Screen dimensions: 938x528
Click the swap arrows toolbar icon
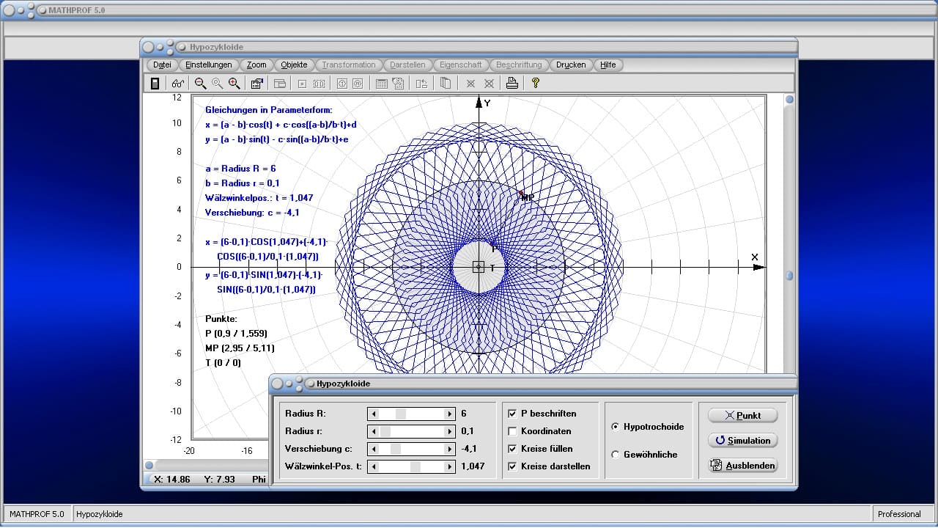(x=421, y=84)
